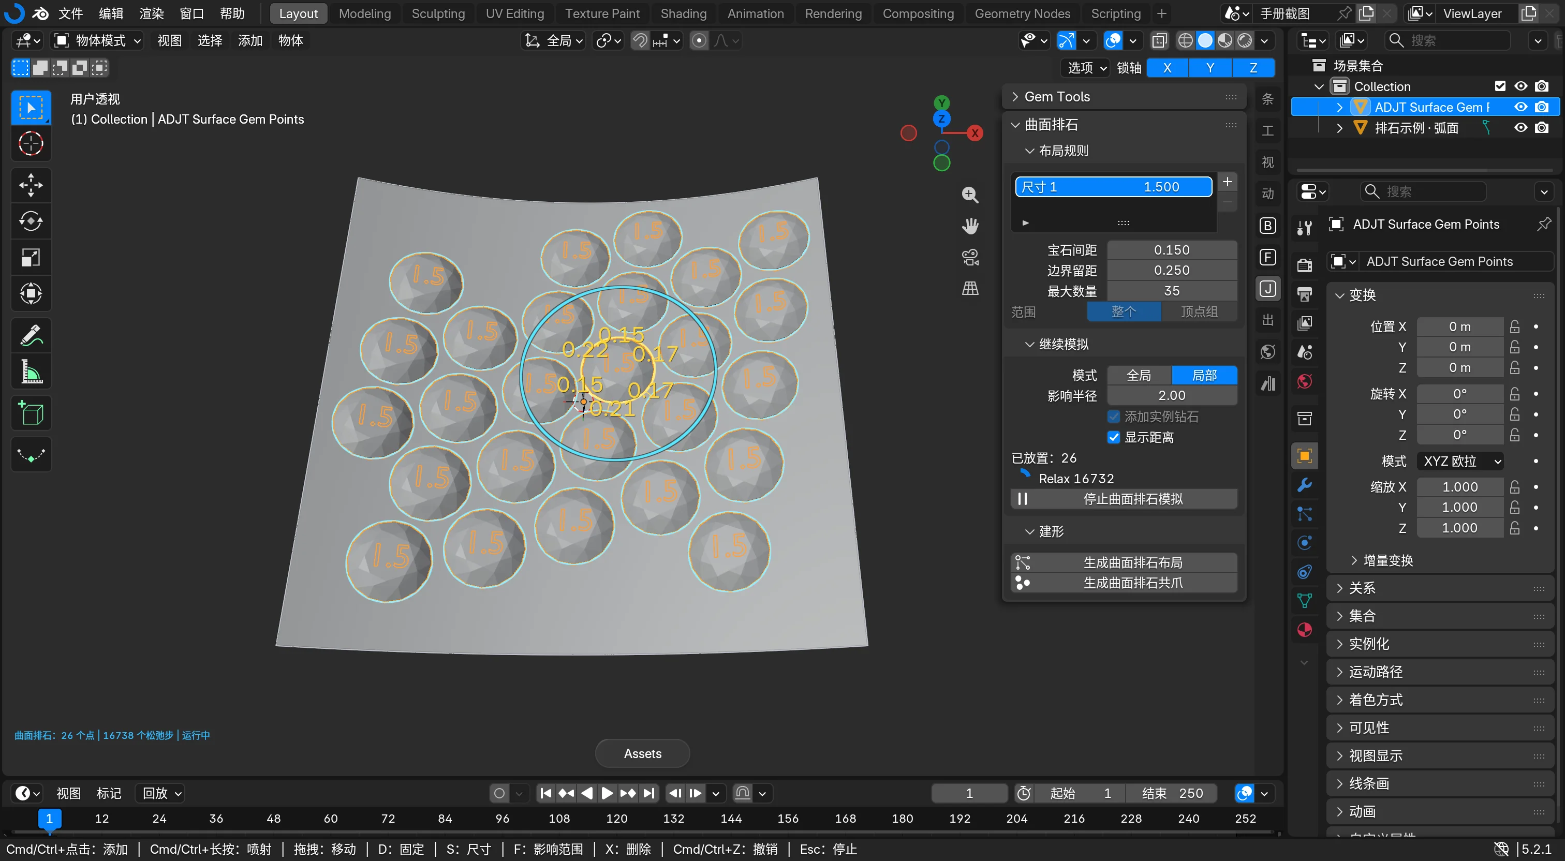Open the 物体模式 mode dropdown
This screenshot has height=861, width=1565.
pos(98,41)
